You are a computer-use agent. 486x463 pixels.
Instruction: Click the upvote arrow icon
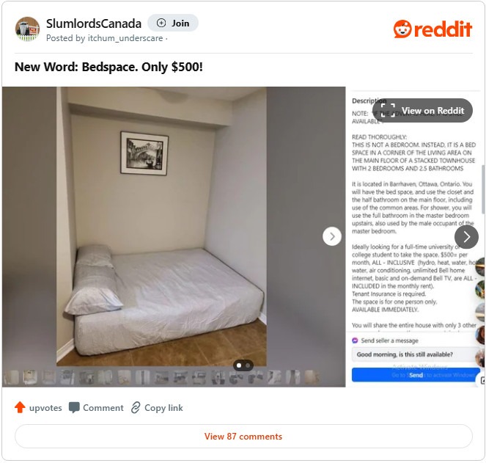click(20, 407)
